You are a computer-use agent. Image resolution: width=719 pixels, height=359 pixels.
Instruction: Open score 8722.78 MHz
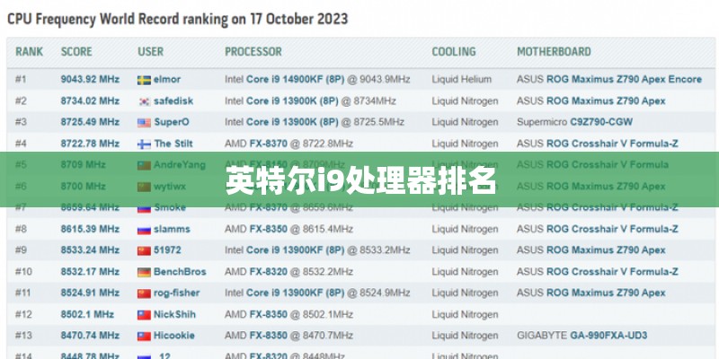click(90, 144)
